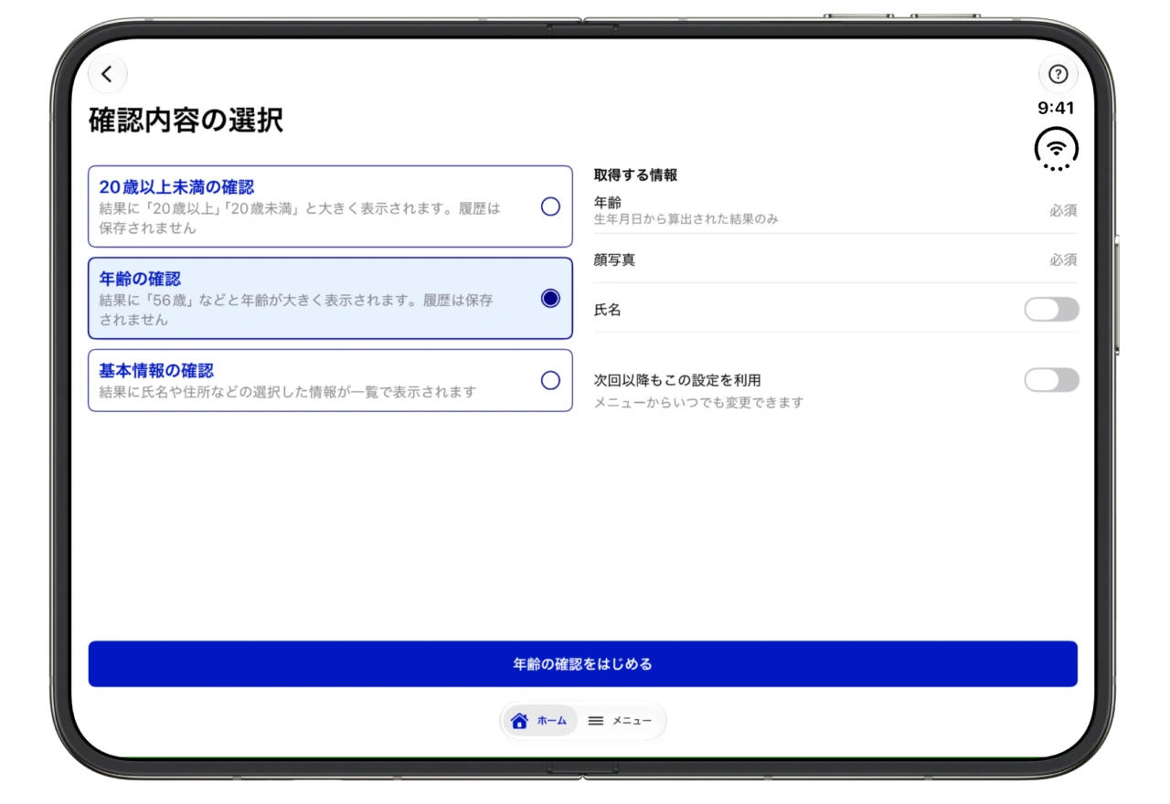This screenshot has width=1170, height=804.
Task: Open help via the question mark icon
Action: click(1058, 74)
